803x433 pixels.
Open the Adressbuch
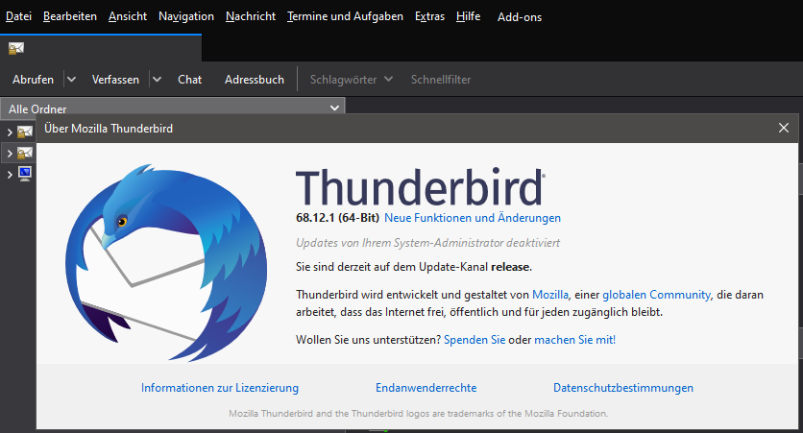254,80
